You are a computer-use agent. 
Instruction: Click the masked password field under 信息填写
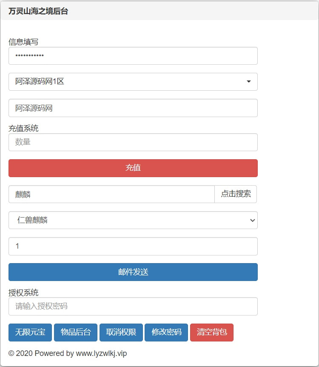(133, 56)
